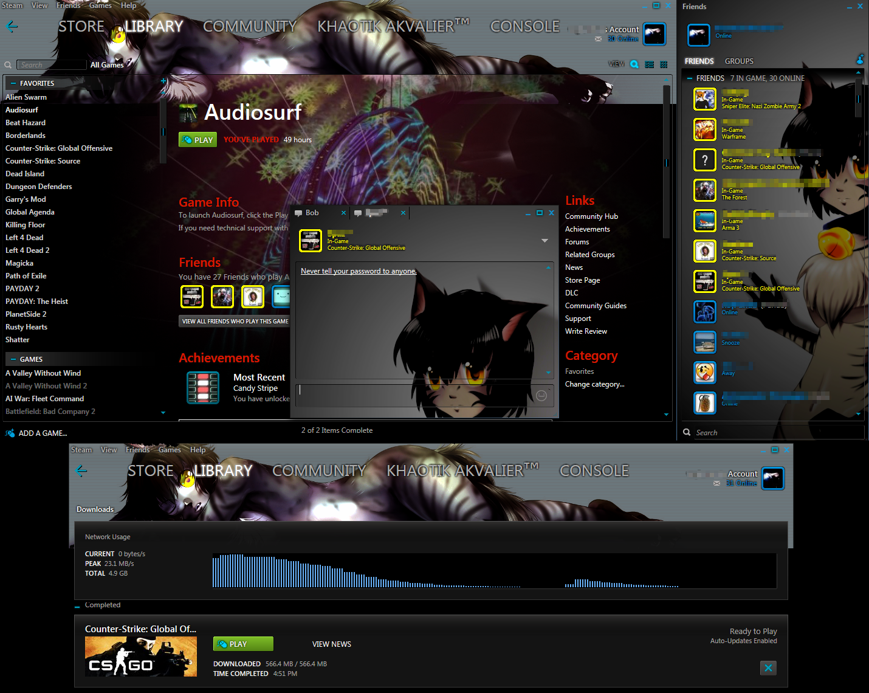Click the Add Friend icon in Friends window
Image resolution: width=869 pixels, height=693 pixels.
860,60
